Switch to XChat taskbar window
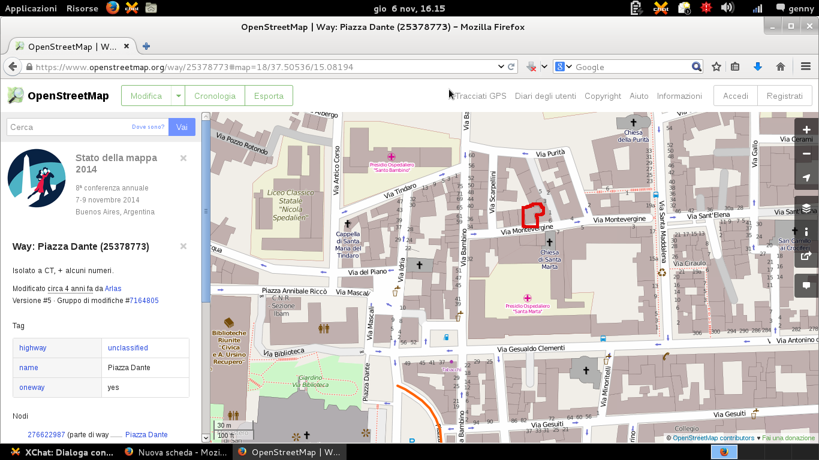The image size is (819, 460). click(x=62, y=452)
